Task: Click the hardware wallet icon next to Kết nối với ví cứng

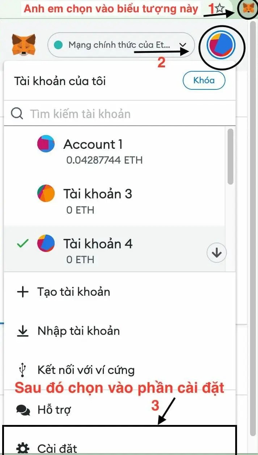Action: tap(23, 370)
